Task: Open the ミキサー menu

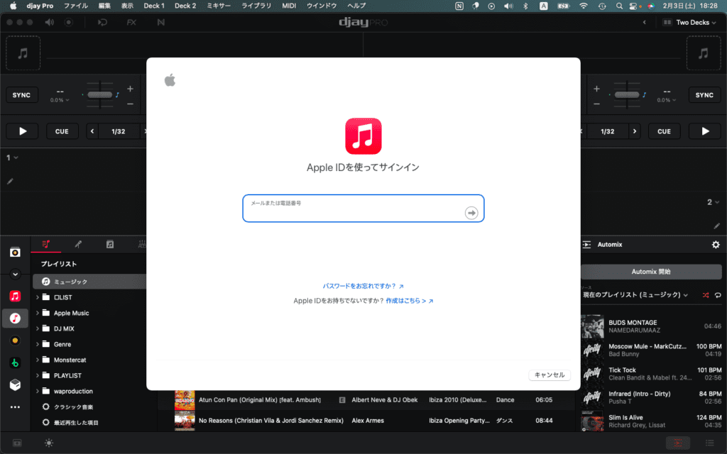Action: (x=219, y=6)
